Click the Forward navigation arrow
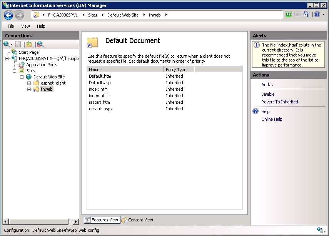This screenshot has height=236, width=329. 20,15
